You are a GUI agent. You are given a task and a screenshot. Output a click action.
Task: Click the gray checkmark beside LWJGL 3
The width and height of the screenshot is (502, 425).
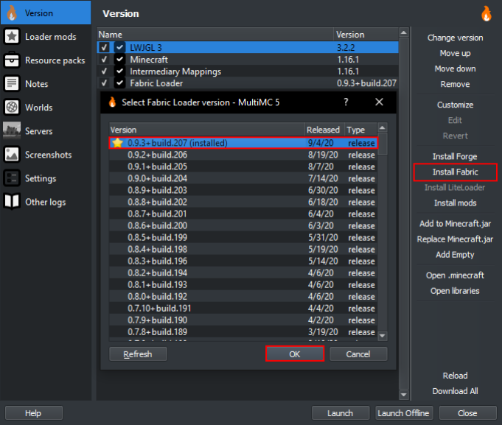[104, 47]
